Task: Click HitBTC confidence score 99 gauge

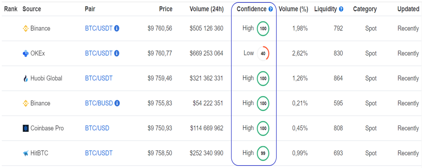Action: point(263,153)
